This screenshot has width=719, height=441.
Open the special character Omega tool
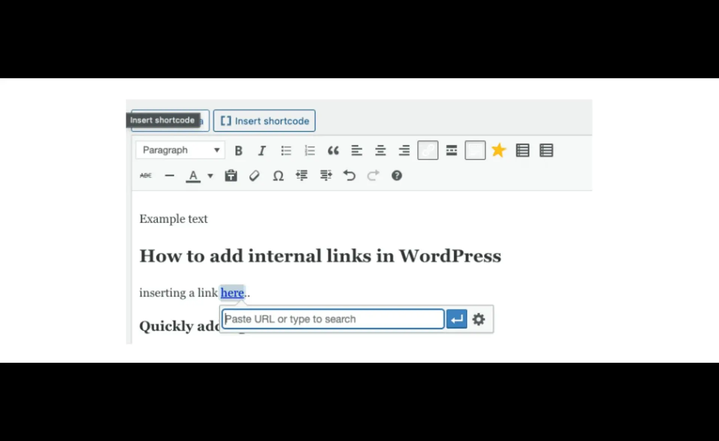pyautogui.click(x=278, y=176)
